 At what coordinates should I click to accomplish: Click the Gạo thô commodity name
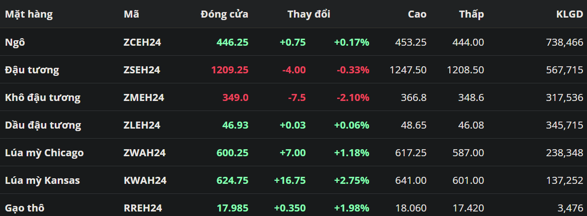pyautogui.click(x=24, y=207)
